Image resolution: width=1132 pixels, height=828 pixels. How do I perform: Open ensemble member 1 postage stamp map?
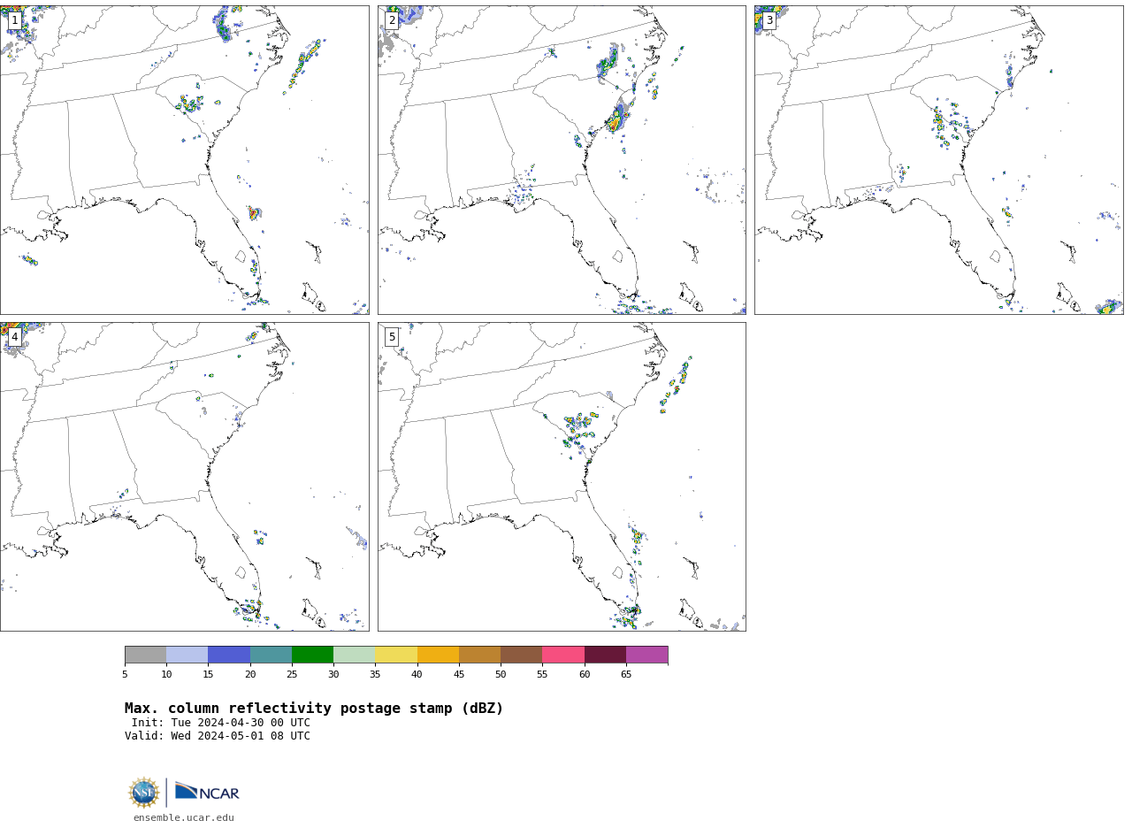pos(185,160)
